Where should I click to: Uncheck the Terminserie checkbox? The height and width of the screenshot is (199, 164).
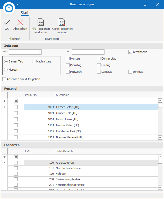(130, 52)
